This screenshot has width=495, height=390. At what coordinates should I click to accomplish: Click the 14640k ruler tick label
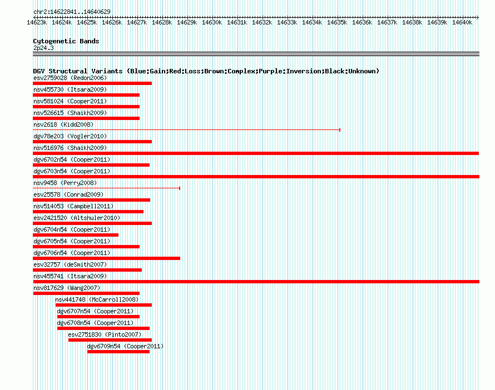click(x=462, y=22)
